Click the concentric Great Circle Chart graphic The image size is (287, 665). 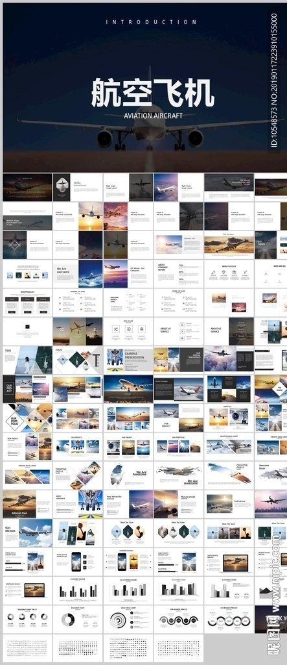coord(117,620)
